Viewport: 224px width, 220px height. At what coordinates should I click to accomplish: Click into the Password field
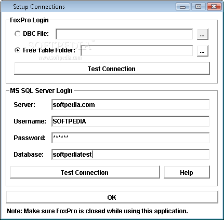coord(130,138)
